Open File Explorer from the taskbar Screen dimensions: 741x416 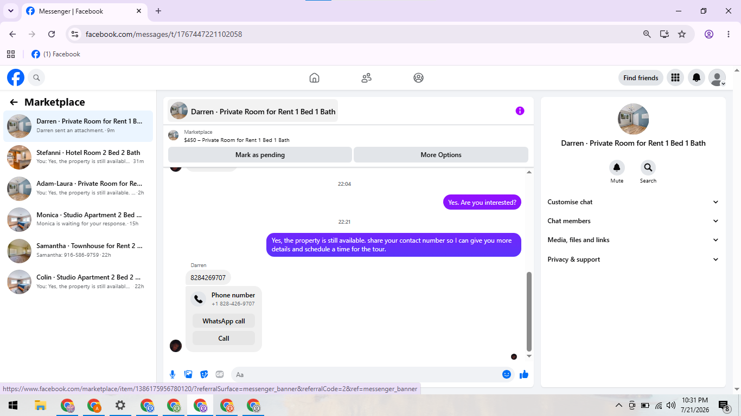(41, 405)
